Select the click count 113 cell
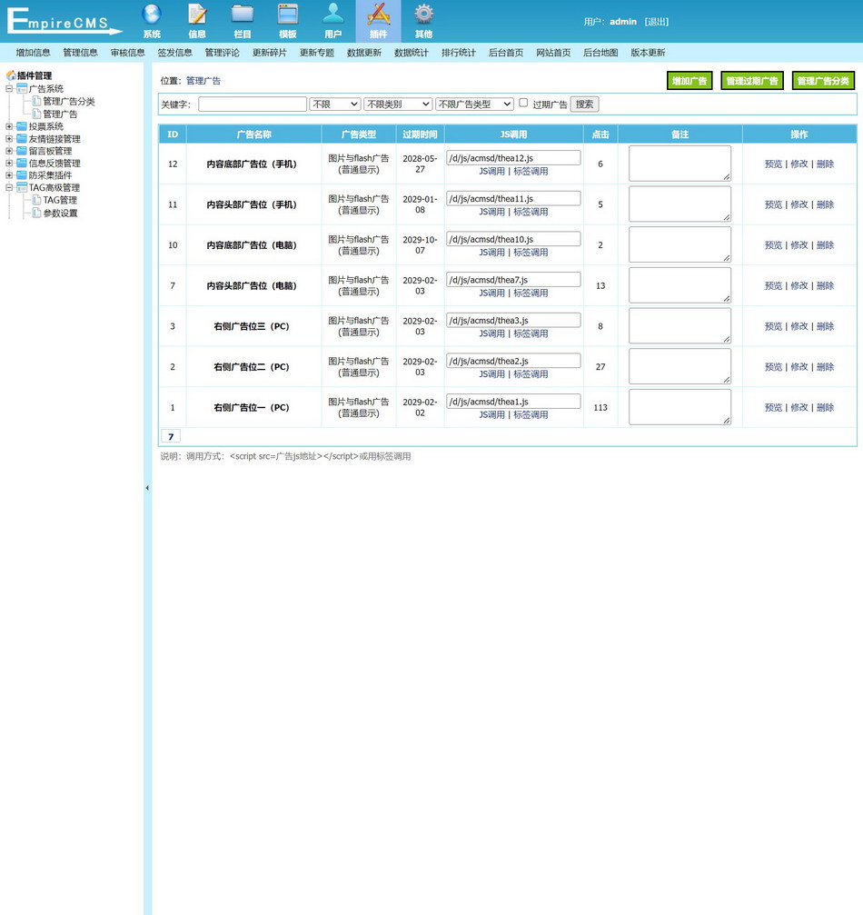This screenshot has width=863, height=915. point(600,407)
